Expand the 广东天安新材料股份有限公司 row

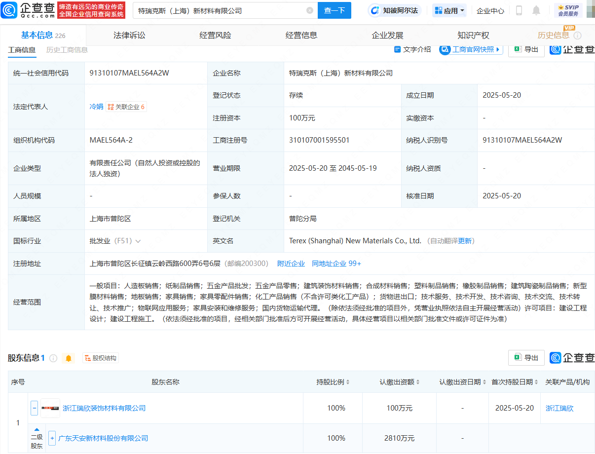click(x=52, y=438)
